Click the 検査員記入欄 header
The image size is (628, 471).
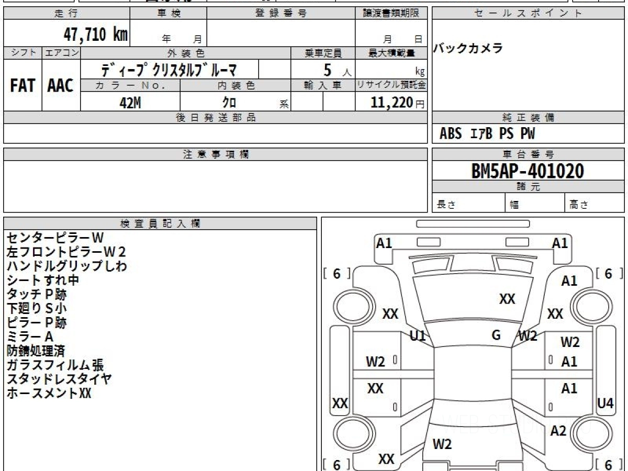click(x=160, y=223)
